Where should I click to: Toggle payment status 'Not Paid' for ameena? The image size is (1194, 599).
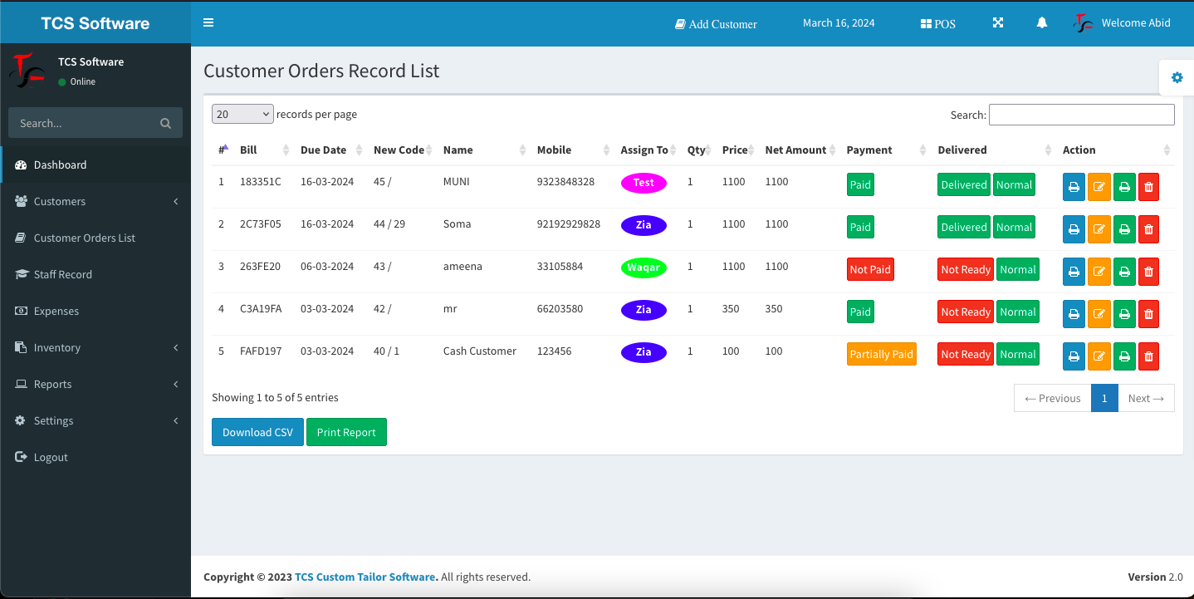click(870, 268)
